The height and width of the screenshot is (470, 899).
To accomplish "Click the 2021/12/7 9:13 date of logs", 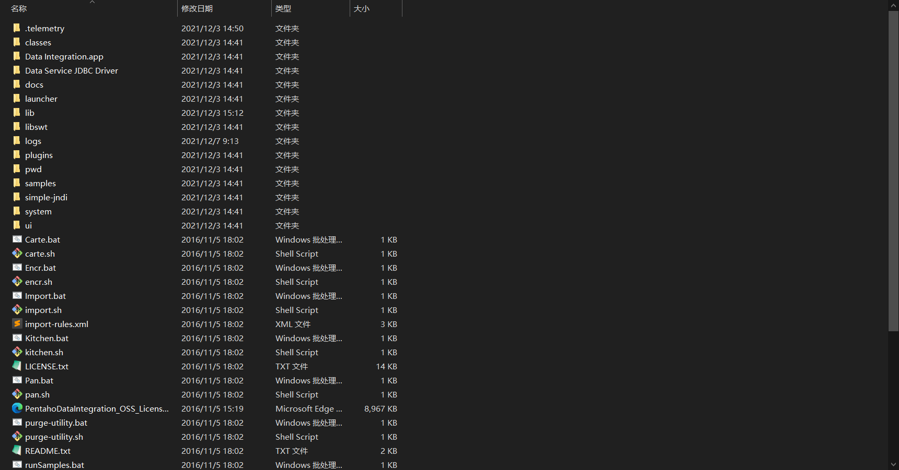I will [x=210, y=141].
